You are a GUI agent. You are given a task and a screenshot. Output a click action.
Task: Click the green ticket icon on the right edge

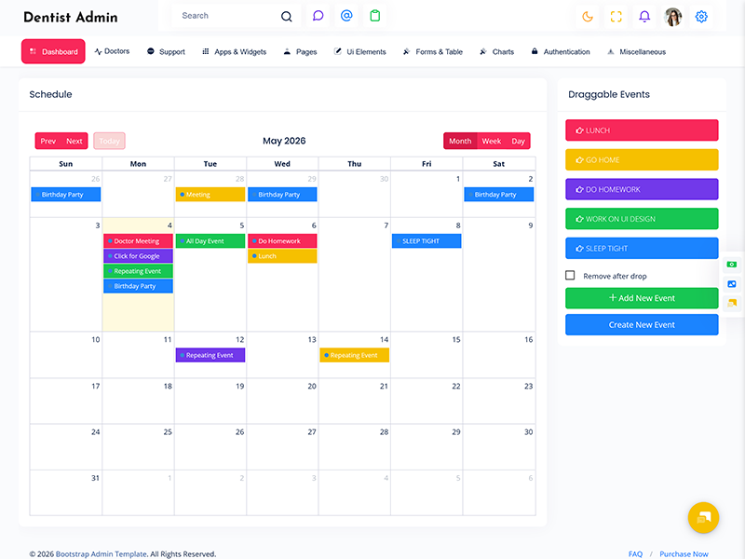732,265
